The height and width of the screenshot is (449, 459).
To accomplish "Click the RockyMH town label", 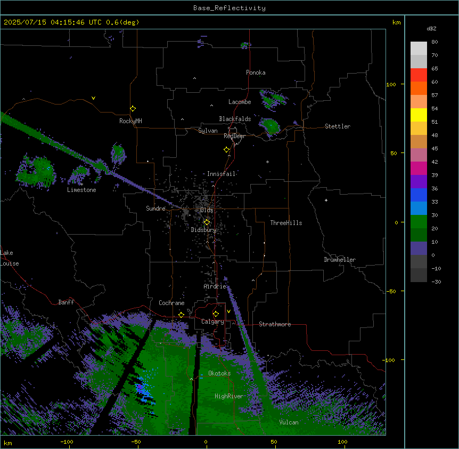I will 130,121.
